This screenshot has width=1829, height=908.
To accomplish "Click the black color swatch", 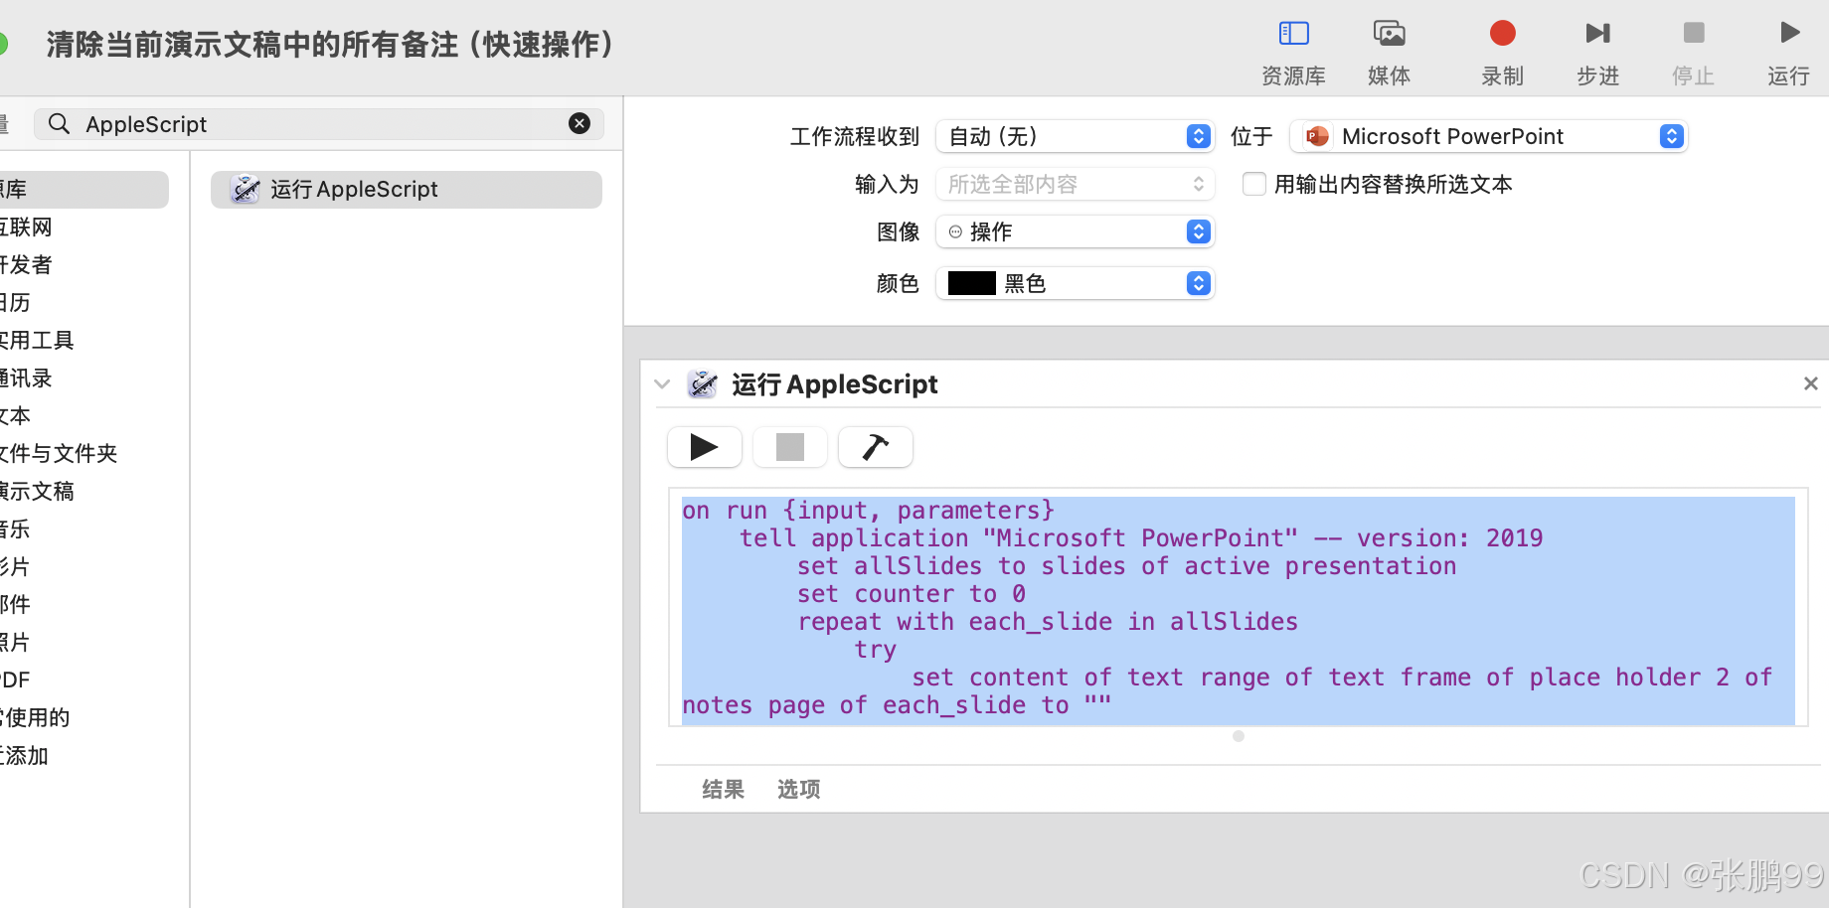I will point(971,283).
